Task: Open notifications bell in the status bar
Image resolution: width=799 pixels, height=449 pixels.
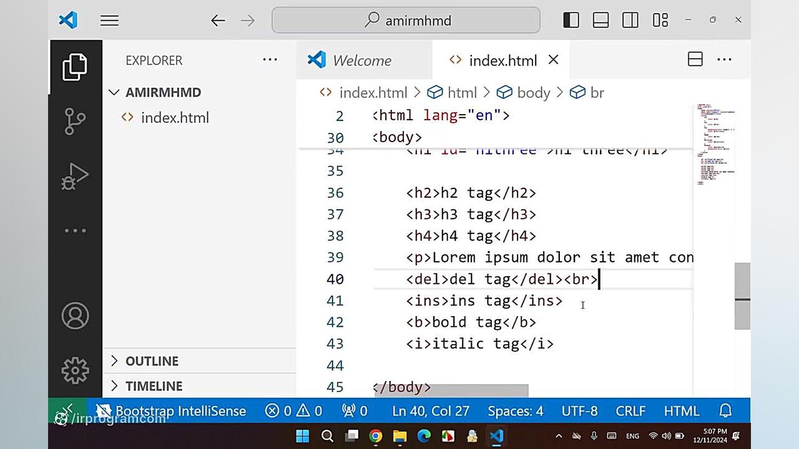Action: [725, 411]
